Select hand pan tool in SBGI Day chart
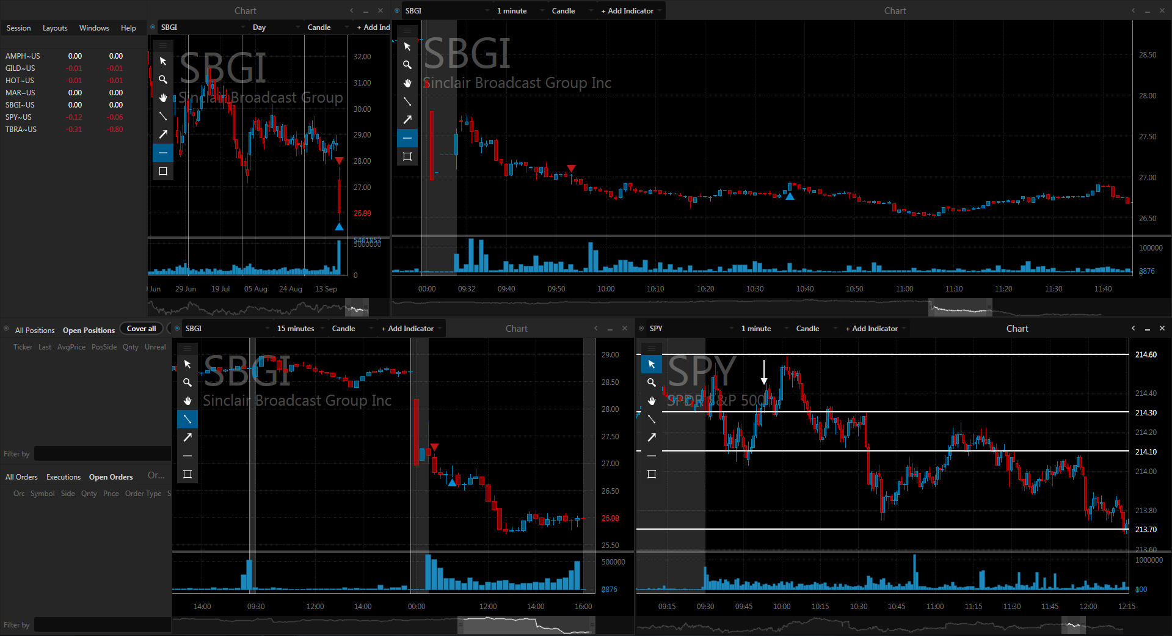 163,98
